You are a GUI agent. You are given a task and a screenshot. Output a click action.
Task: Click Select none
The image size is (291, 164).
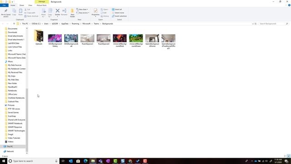(x=118, y=13)
